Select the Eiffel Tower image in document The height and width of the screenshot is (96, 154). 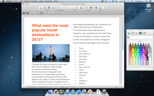(51, 53)
